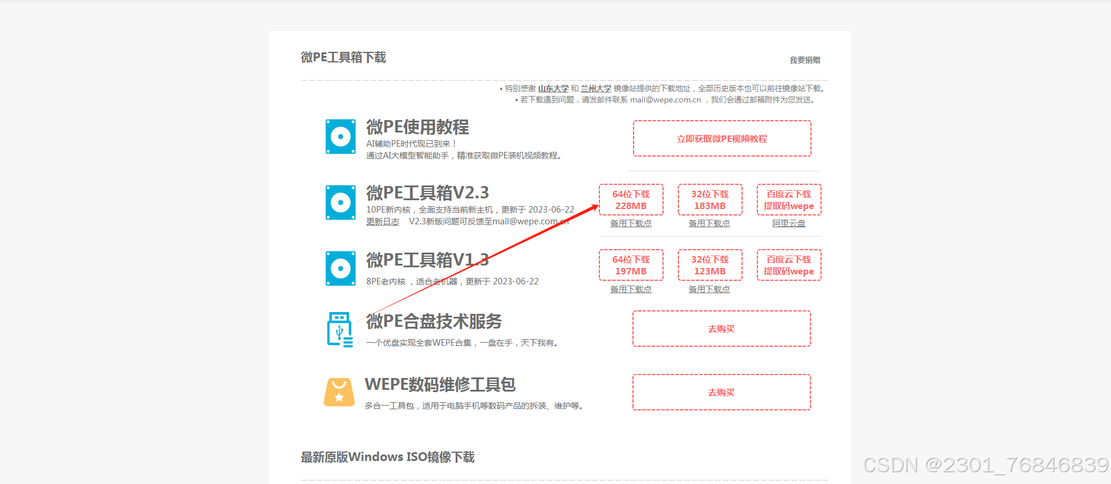Screen dimensions: 1111x484
Task: Click the 微PE使用教程 title
Action: [x=418, y=127]
